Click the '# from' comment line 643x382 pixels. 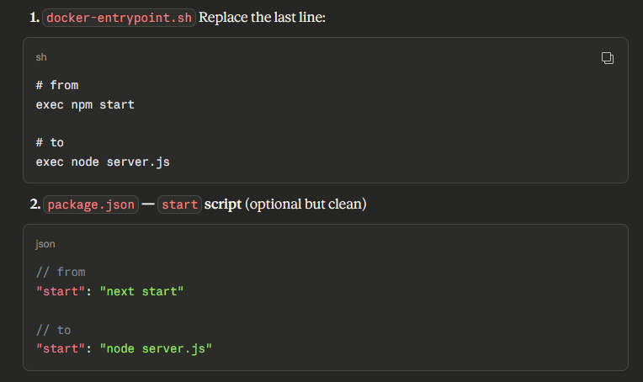click(x=57, y=85)
